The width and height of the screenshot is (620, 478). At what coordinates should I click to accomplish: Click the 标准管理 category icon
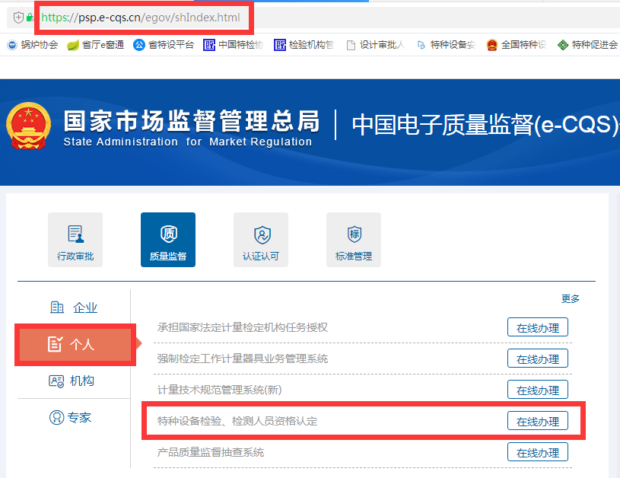click(x=353, y=240)
